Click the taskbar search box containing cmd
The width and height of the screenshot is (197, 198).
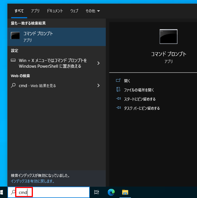(x=49, y=192)
